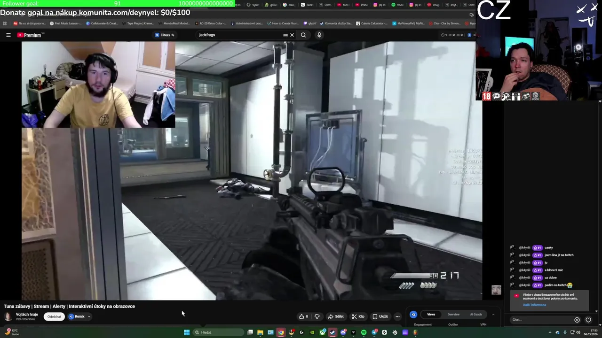
Task: Switch to the Views tab
Action: pyautogui.click(x=431, y=314)
